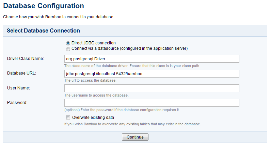Click the class path hint under Driver field

132,66
